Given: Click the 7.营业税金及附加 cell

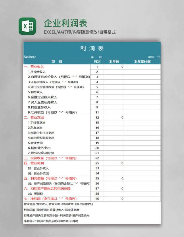Looking at the screenshot, I should [x=57, y=153].
